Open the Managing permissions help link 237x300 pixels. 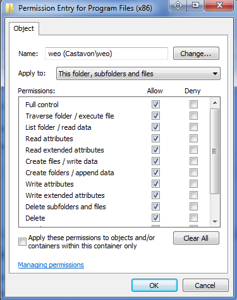[x=51, y=265]
